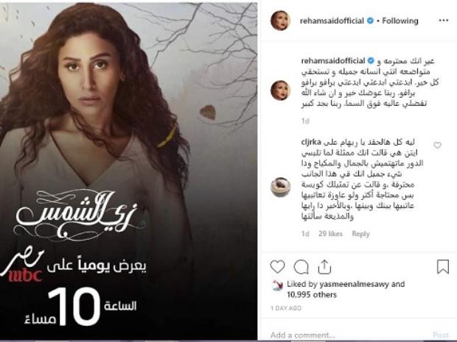Open the comment speech bubble icon
The image size is (457, 342).
pyautogui.click(x=301, y=267)
